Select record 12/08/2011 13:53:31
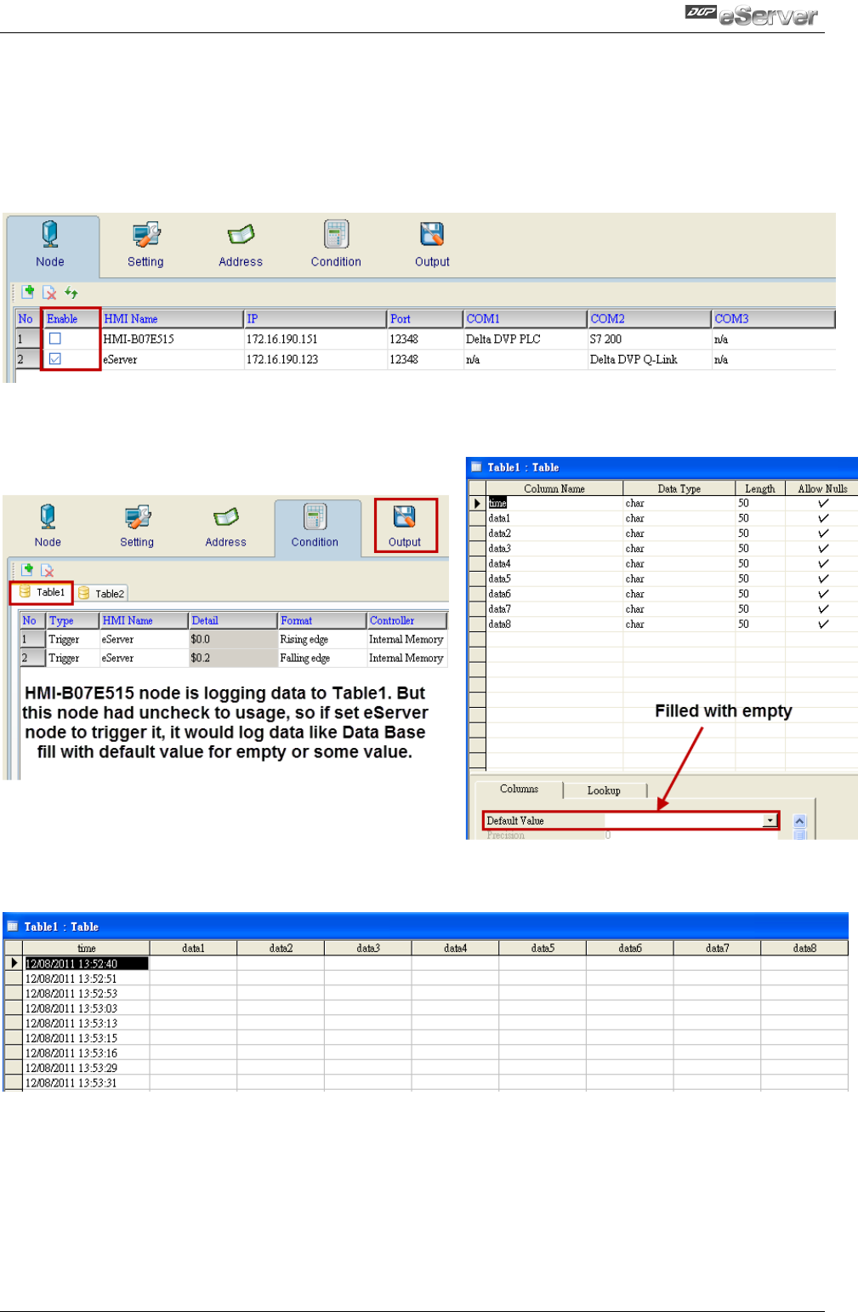 click(x=86, y=1083)
